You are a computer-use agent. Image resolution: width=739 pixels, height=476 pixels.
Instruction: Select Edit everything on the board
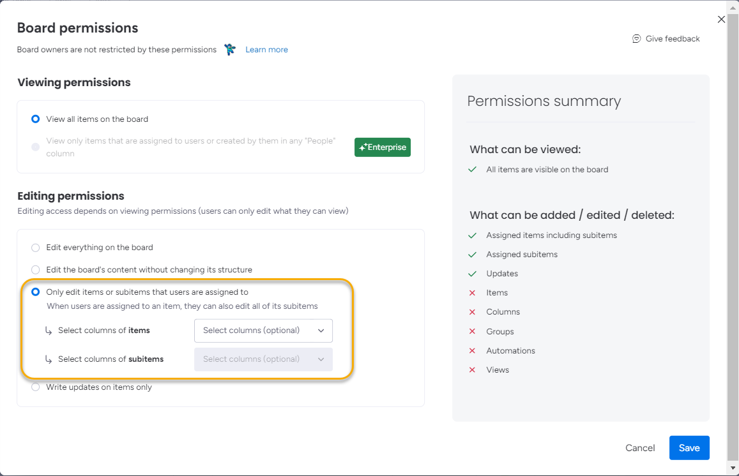coord(36,248)
